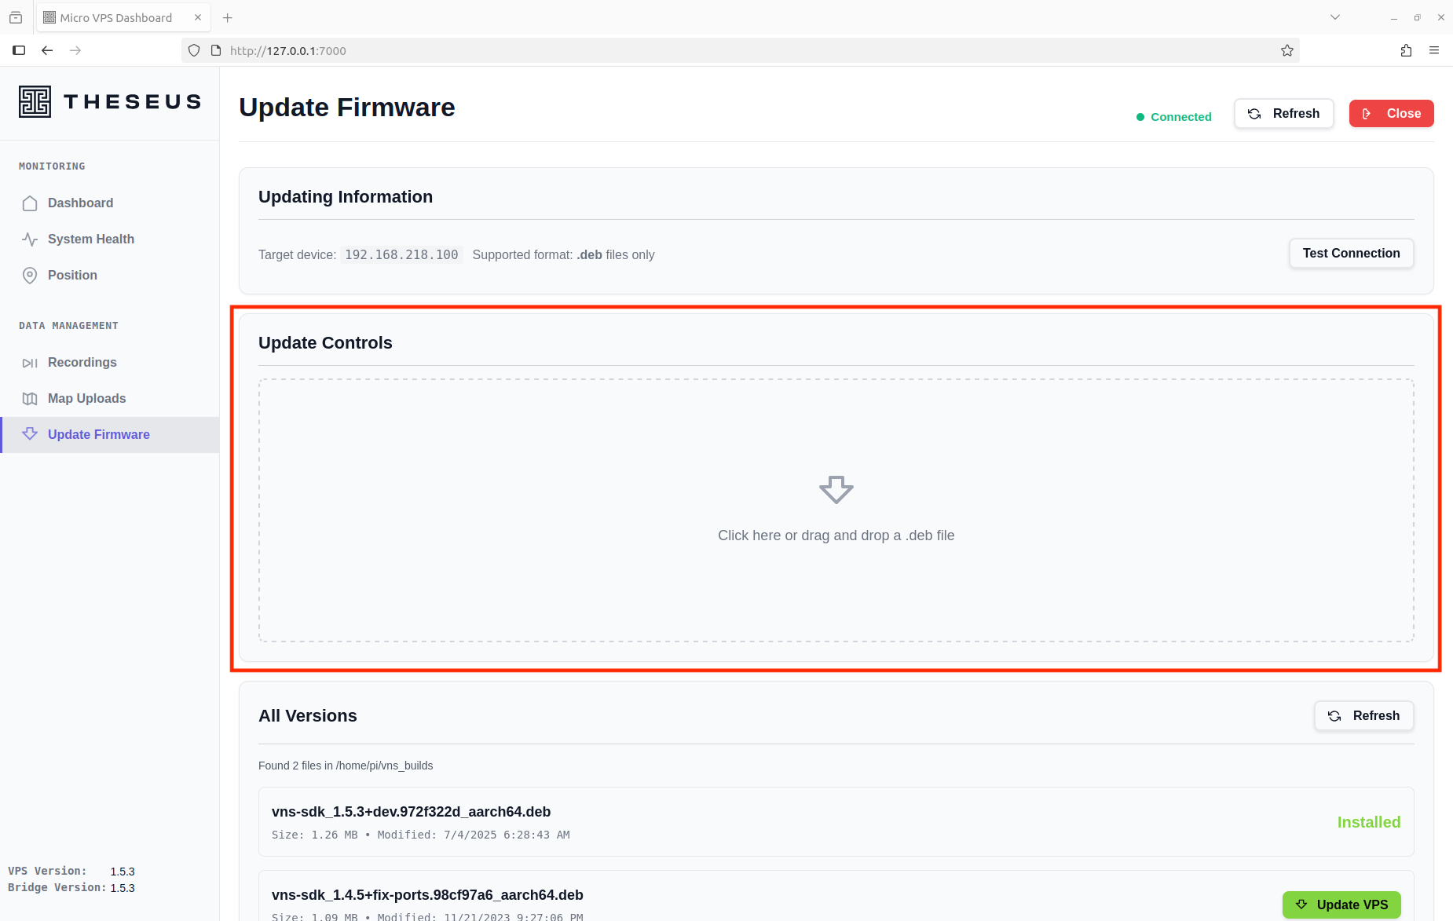Bookmark this page with star icon

1286,51
